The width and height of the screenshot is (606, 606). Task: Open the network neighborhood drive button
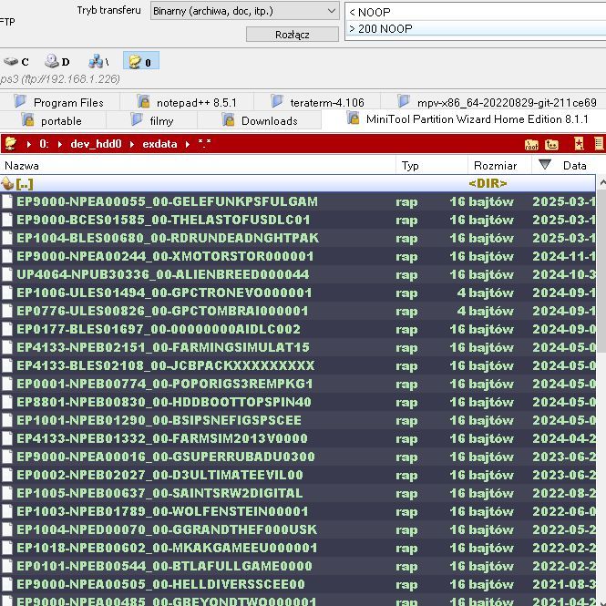(98, 61)
